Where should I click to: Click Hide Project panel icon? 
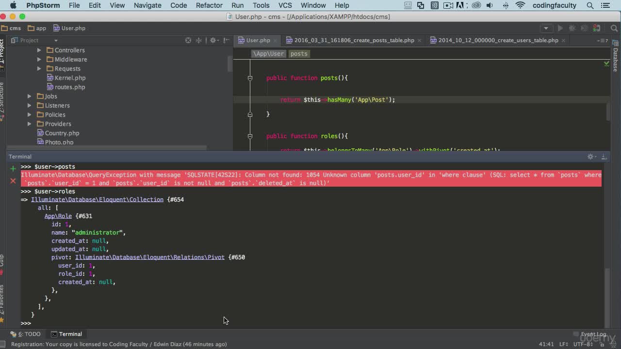(226, 40)
